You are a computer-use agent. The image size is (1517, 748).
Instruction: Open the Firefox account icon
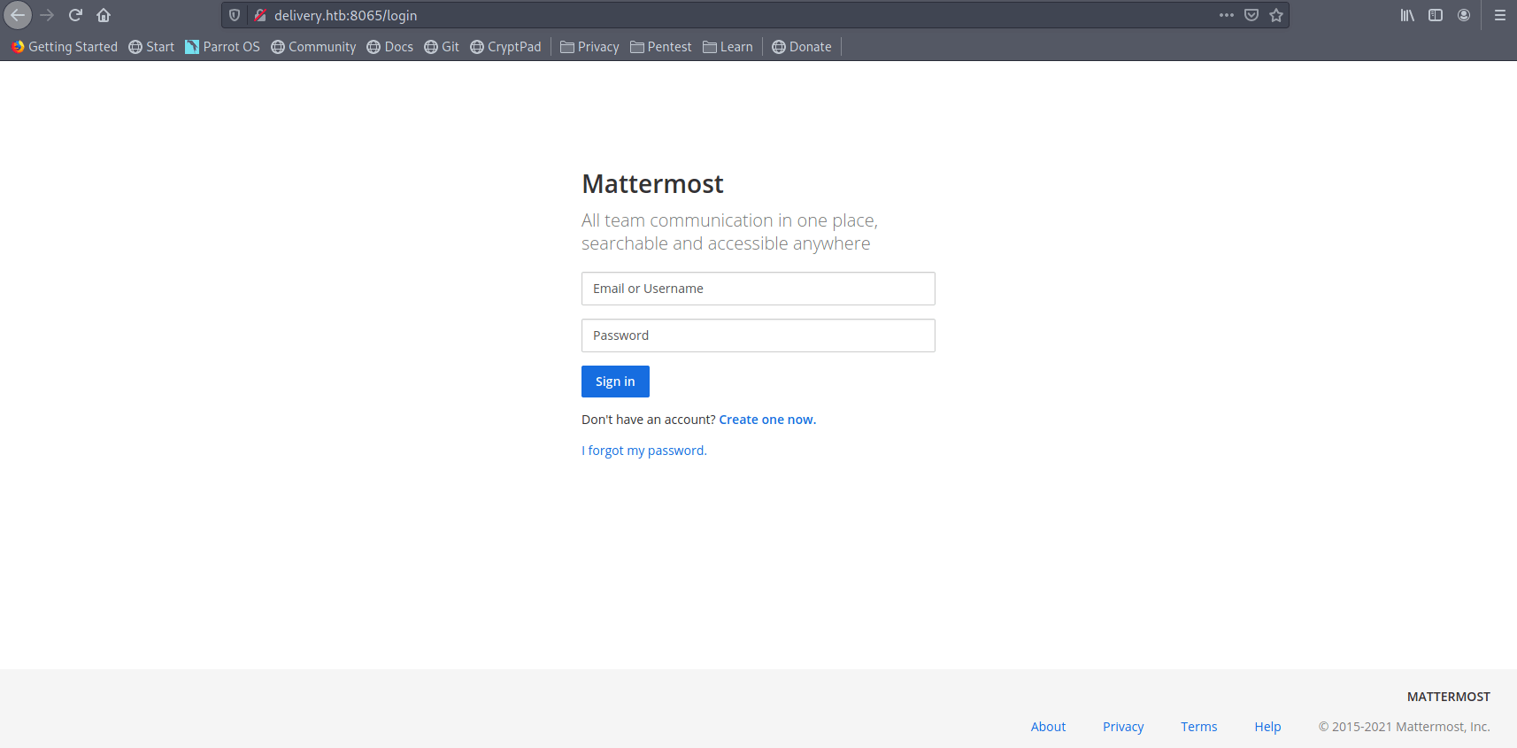tap(1464, 15)
